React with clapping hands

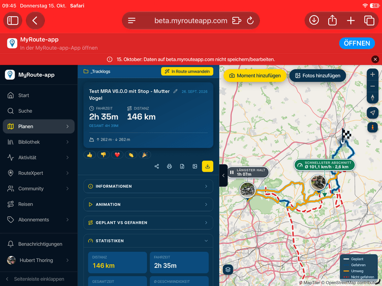131,155
